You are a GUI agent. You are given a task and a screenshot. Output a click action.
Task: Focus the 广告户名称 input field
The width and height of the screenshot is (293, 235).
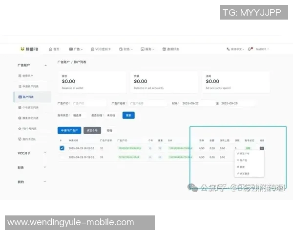click(147, 103)
